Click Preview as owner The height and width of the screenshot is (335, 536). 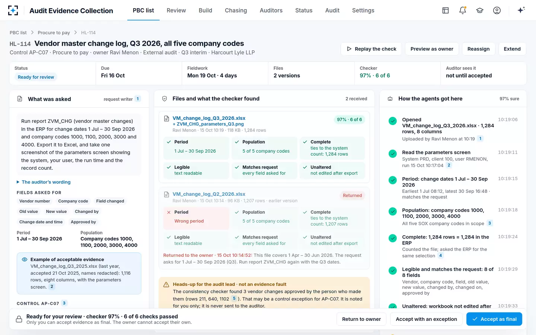click(432, 49)
